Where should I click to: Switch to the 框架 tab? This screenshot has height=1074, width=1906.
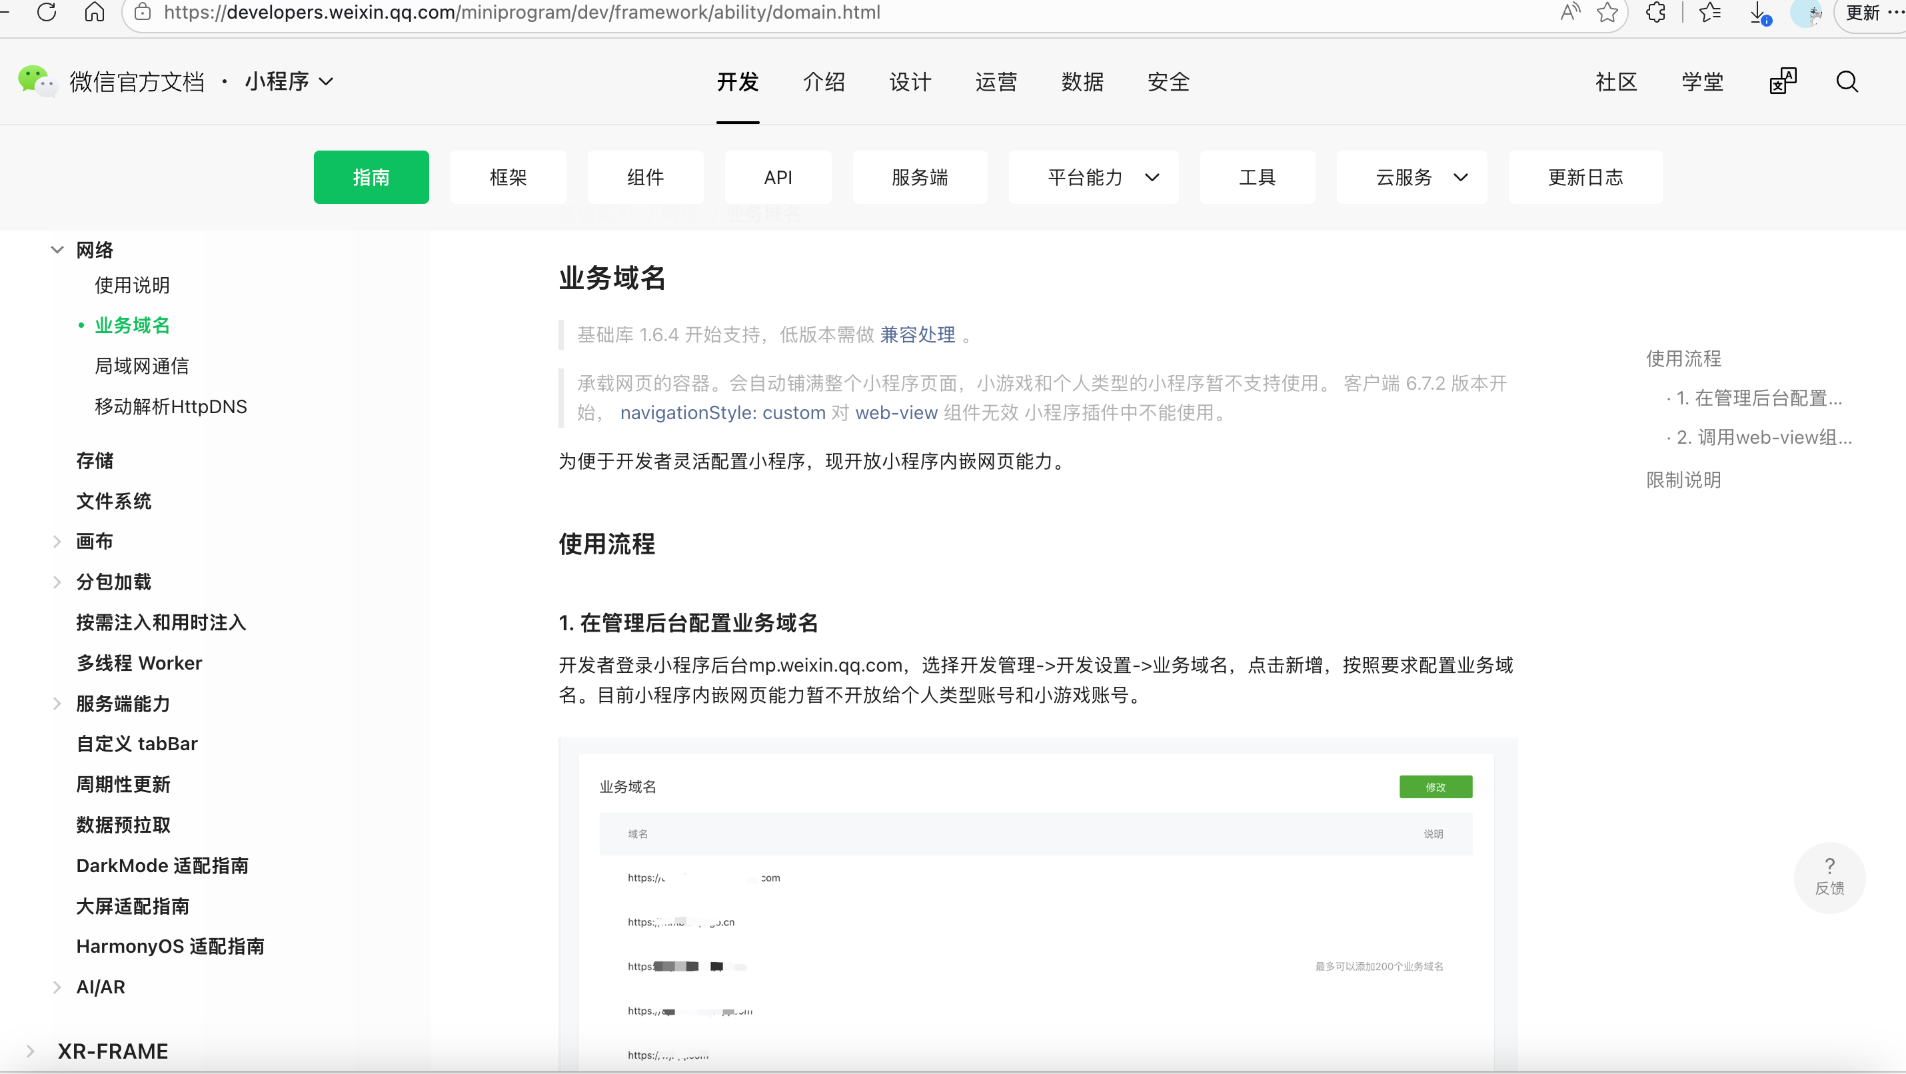click(x=508, y=177)
